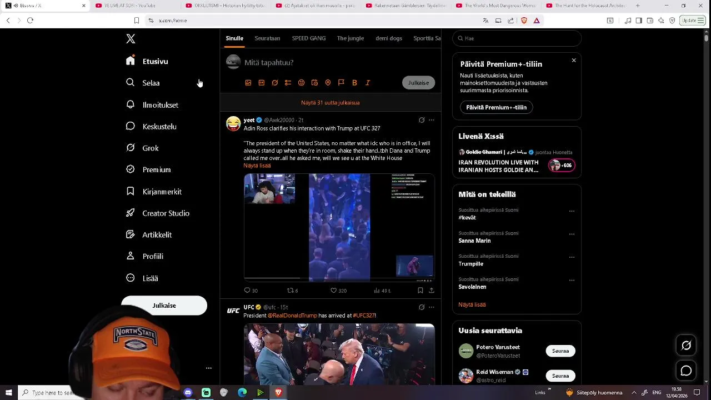Open Discord from Windows taskbar
Viewport: 711px width, 400px height.
[188, 393]
